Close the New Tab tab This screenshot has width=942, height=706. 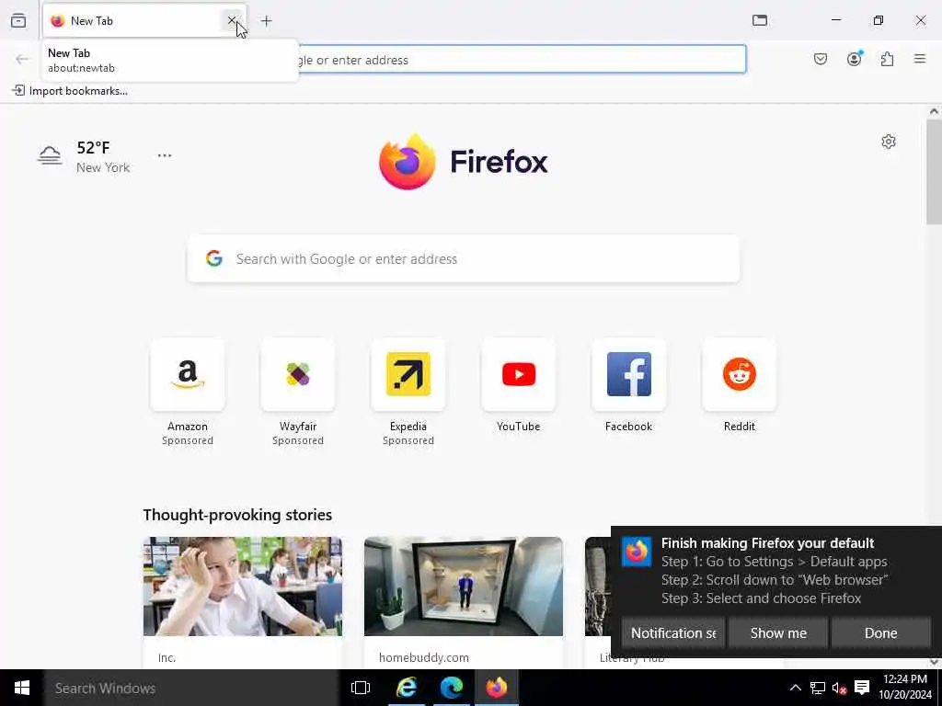231,20
